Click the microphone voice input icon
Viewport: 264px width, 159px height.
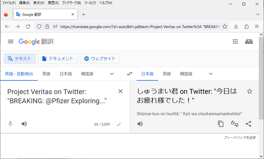tap(10, 124)
